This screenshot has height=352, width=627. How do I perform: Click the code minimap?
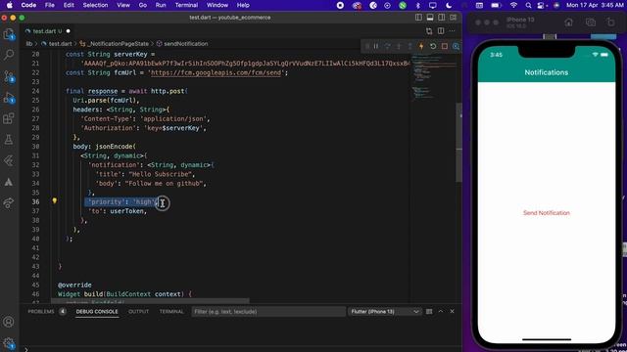[433, 76]
